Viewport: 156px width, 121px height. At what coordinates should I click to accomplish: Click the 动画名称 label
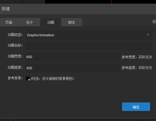[x=15, y=45]
